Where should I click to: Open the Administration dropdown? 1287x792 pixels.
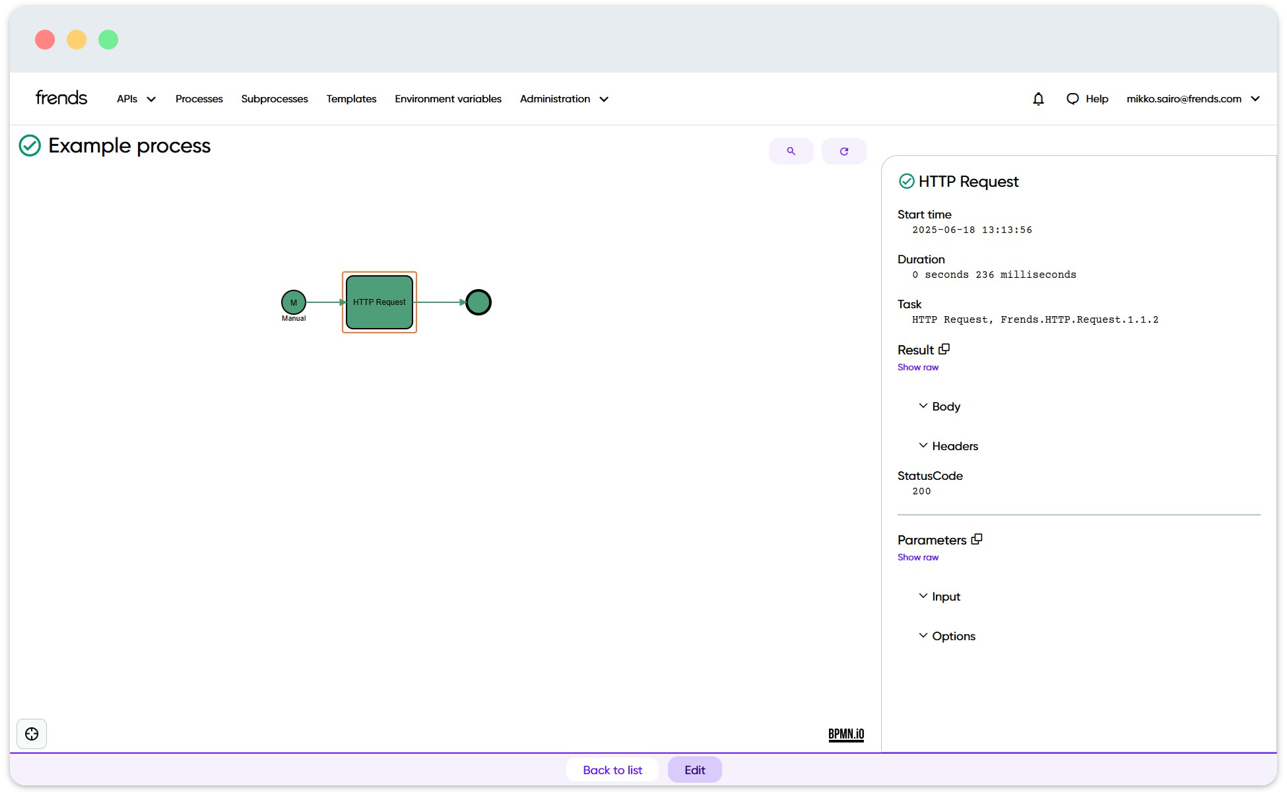[x=564, y=98]
